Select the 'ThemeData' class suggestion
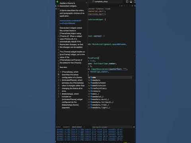Viewport: 191px width, 143px height. [110, 80]
